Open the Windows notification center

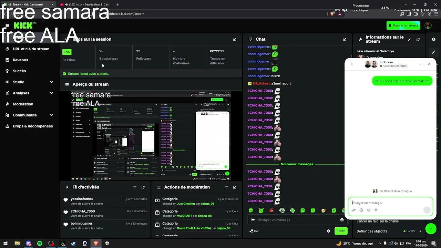tap(434, 244)
